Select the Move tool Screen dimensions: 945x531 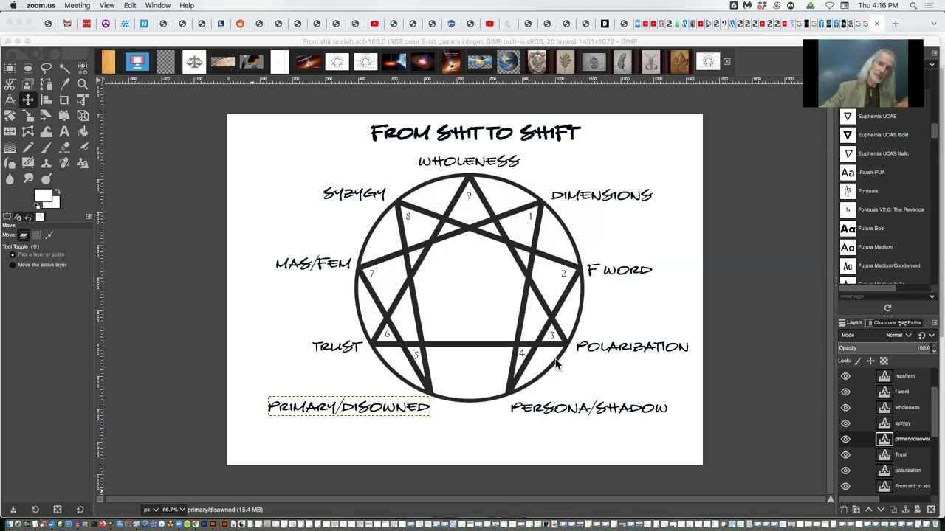[x=27, y=100]
